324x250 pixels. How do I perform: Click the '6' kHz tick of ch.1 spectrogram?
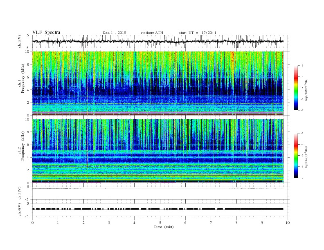(29, 77)
